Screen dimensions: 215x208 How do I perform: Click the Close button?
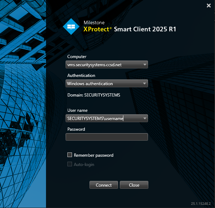[134, 185]
